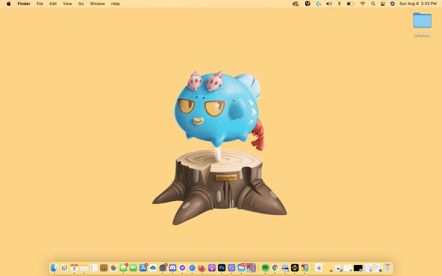442x276 pixels.
Task: Open Bluetooth menu in menu bar
Action: pyautogui.click(x=339, y=4)
